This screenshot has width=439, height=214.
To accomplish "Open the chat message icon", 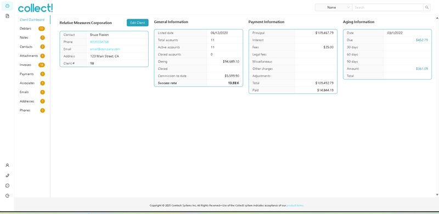I will pyautogui.click(x=8, y=185).
